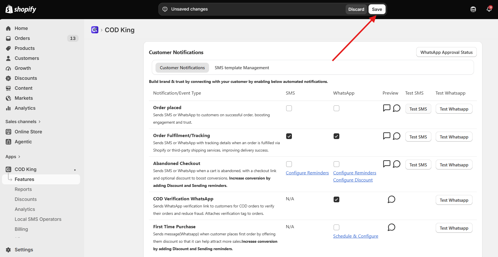Preview SMS message for Order Fulfilment/Tracking
The width and height of the screenshot is (498, 257).
[x=387, y=136]
